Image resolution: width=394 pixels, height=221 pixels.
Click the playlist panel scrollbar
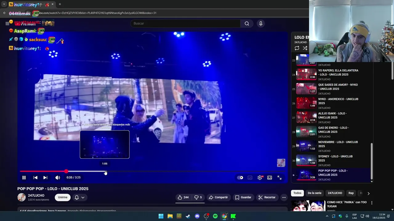click(x=371, y=161)
